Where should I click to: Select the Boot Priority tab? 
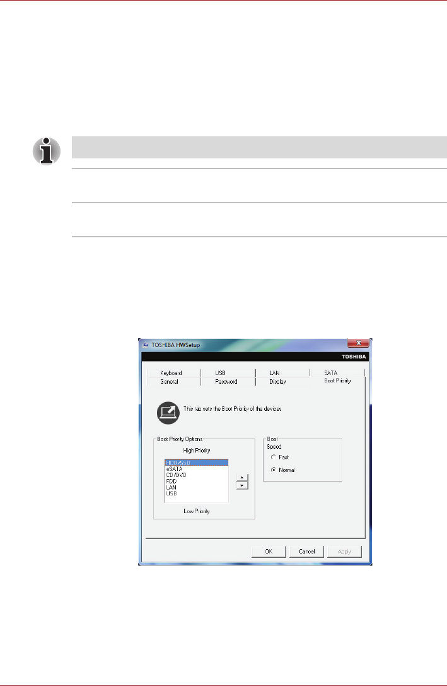[337, 381]
